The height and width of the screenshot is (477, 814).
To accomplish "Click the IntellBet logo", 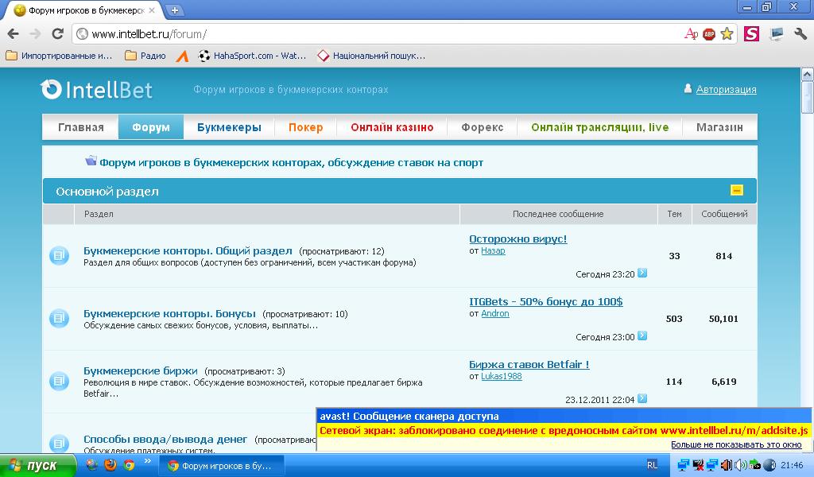I will point(96,90).
